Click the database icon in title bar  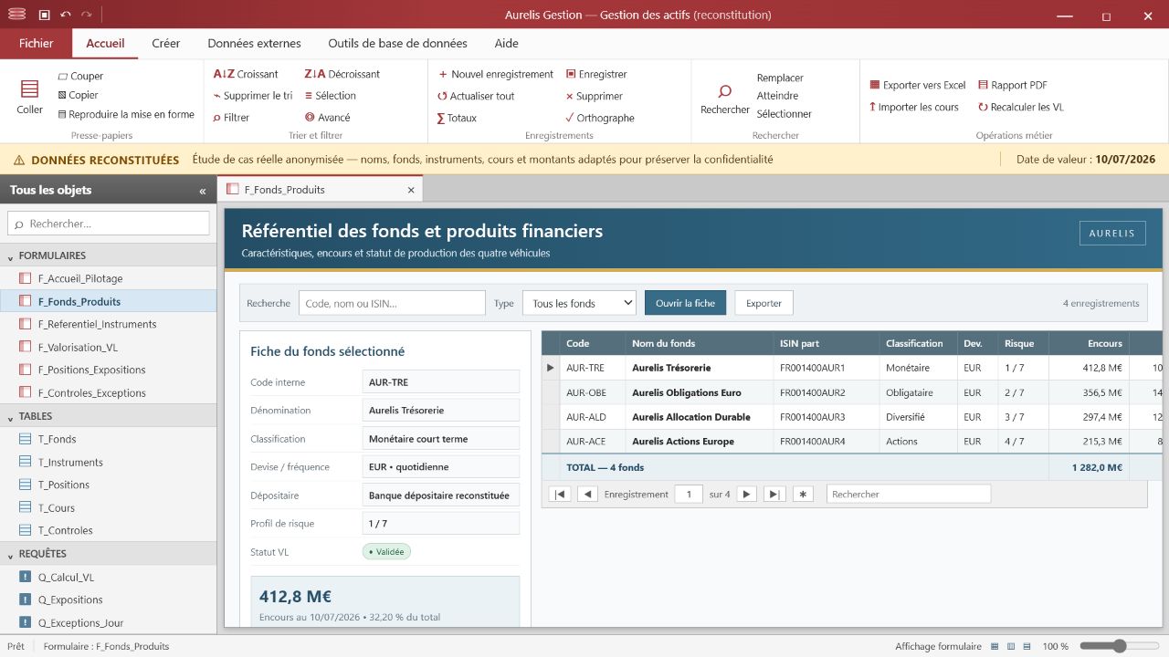point(16,15)
